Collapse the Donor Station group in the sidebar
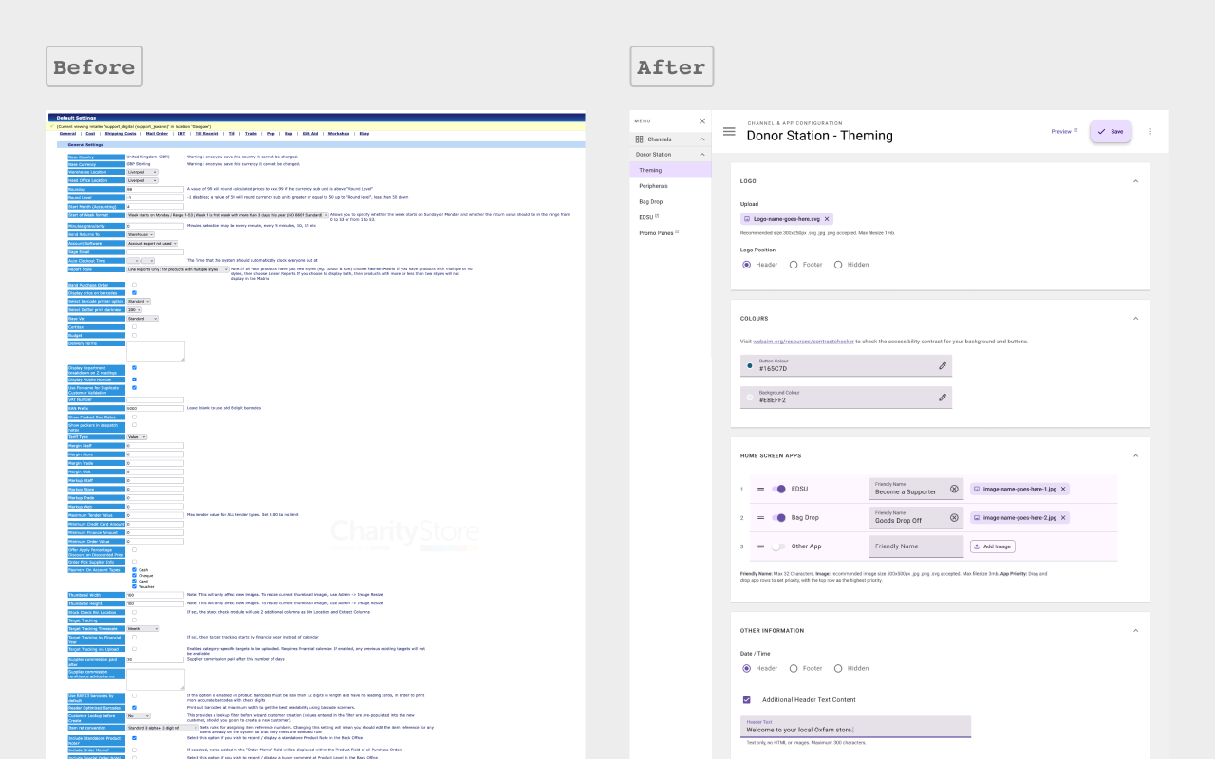The width and height of the screenshot is (1215, 759). (702, 153)
